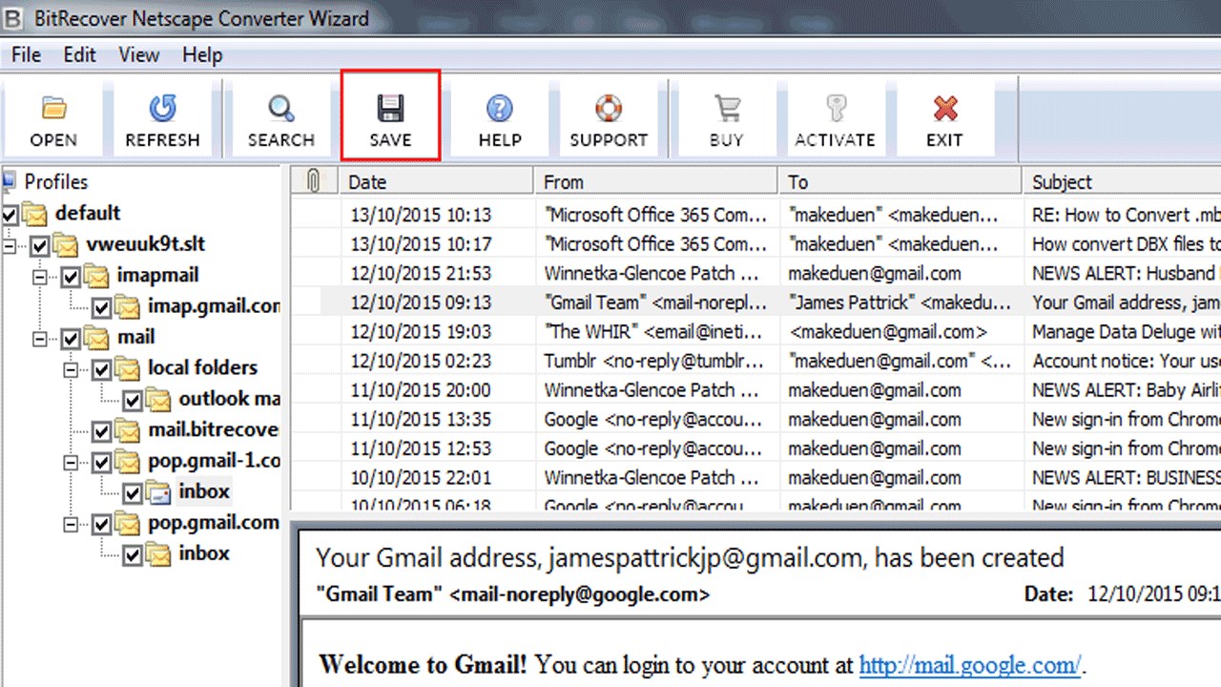Uncheck the default profile checkbox

point(10,214)
